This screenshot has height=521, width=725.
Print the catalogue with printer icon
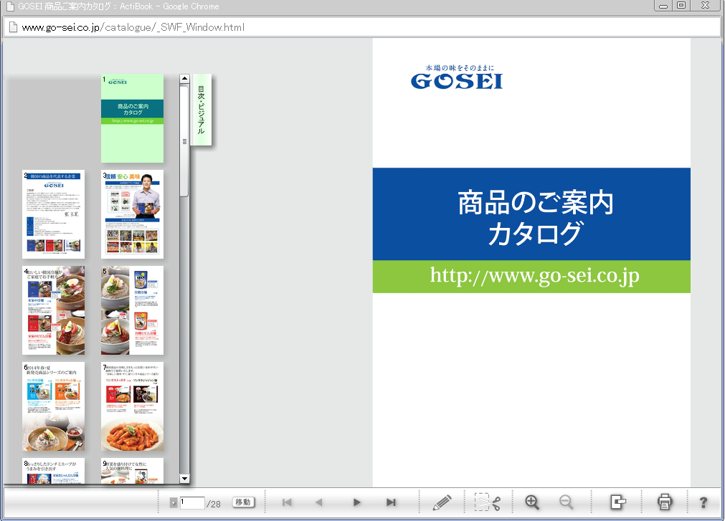pos(665,502)
